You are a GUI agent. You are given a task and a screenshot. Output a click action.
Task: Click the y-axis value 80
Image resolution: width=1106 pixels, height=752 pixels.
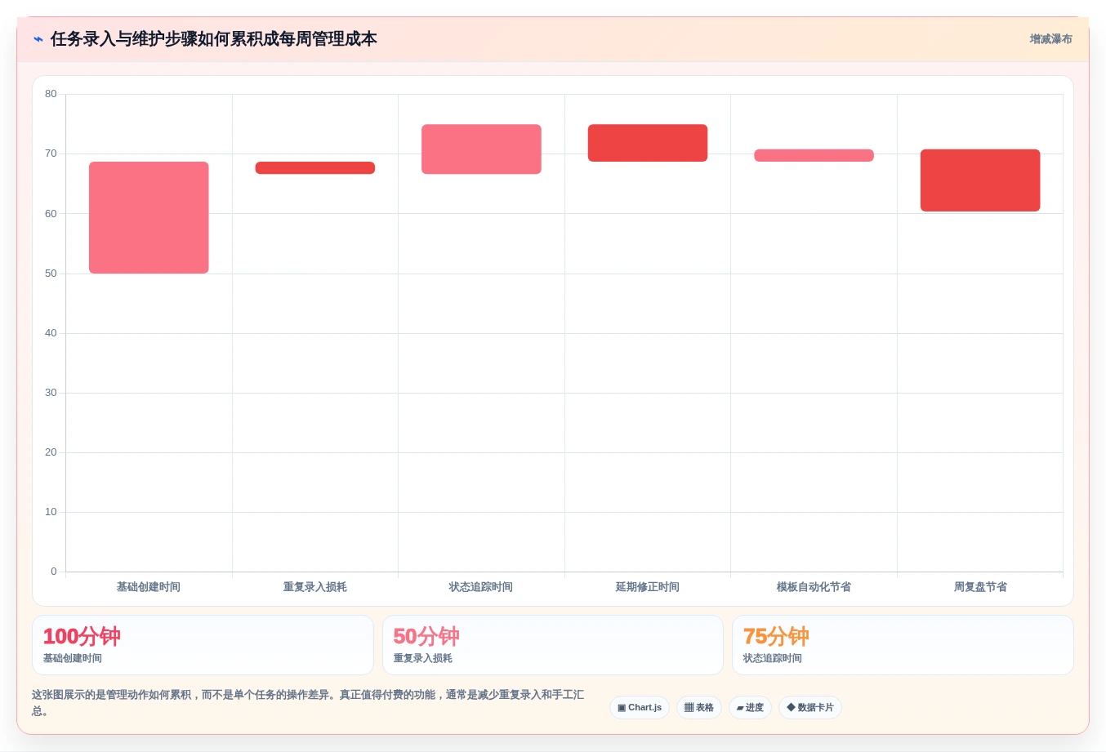[51, 94]
